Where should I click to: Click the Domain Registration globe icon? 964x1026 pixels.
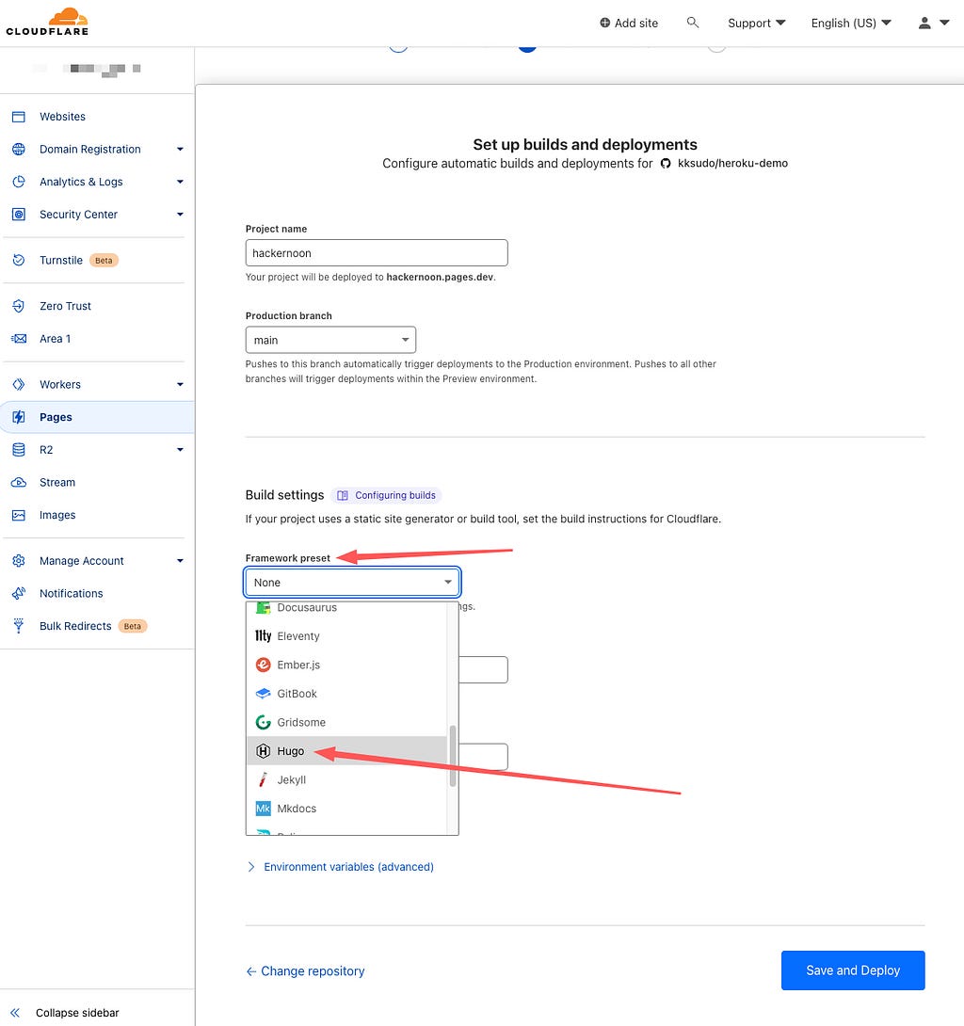coord(18,149)
